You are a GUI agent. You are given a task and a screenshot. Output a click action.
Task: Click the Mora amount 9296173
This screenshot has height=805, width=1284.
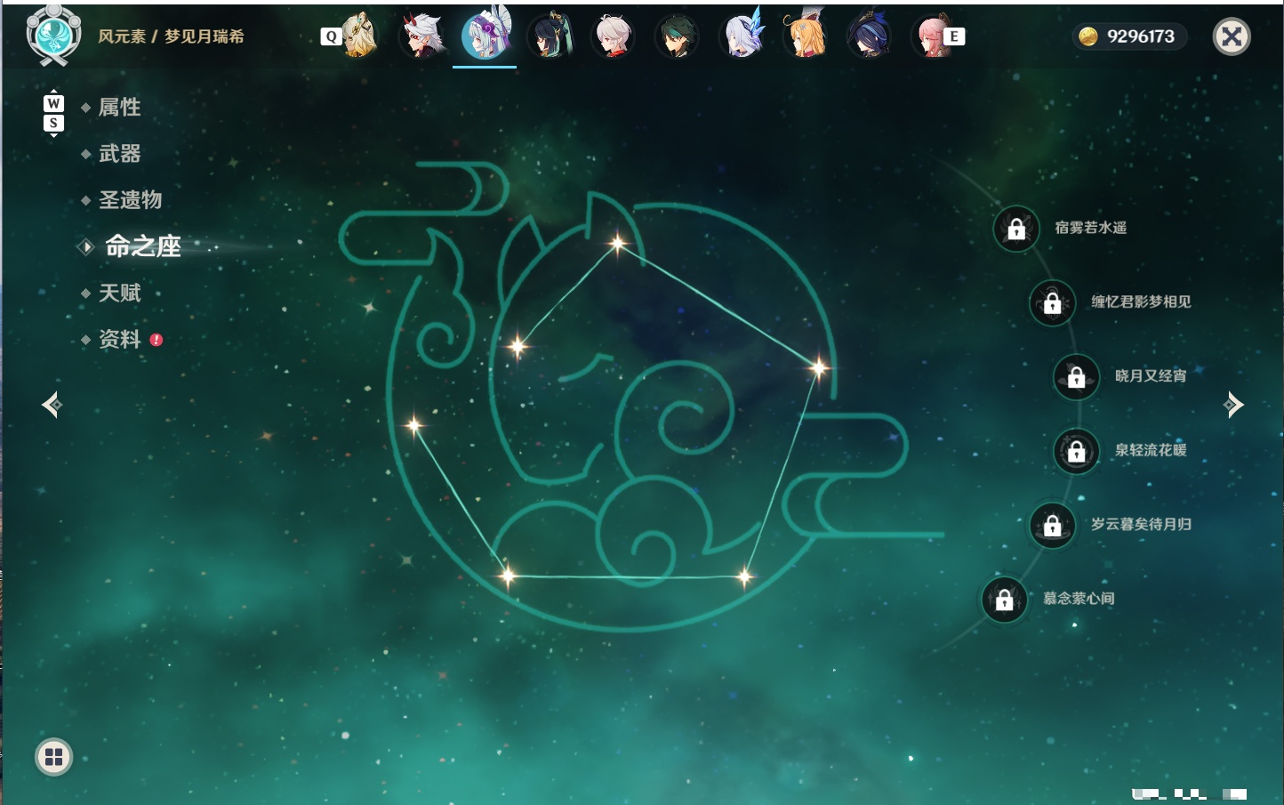click(x=1141, y=36)
